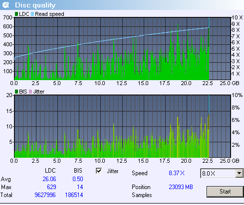Screen dimensions: 244x205
Task: Click the BIS column header
Action: coord(78,171)
